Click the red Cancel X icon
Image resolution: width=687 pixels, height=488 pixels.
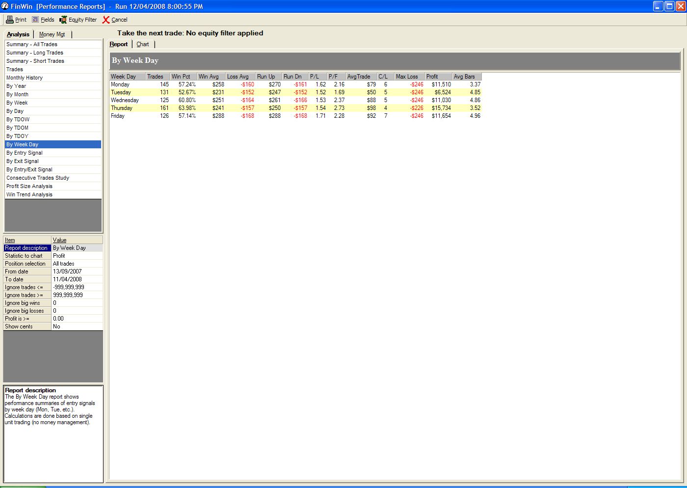click(x=106, y=20)
